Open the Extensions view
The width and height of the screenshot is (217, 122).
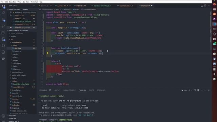coord(3,33)
